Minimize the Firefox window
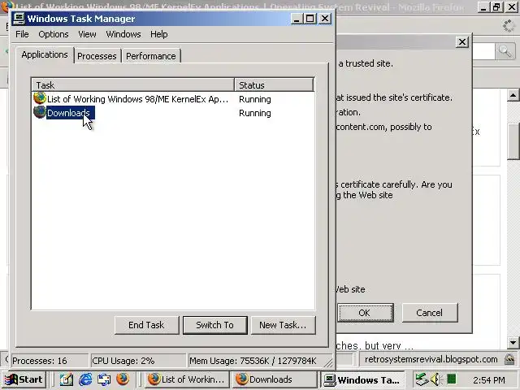 (x=483, y=7)
